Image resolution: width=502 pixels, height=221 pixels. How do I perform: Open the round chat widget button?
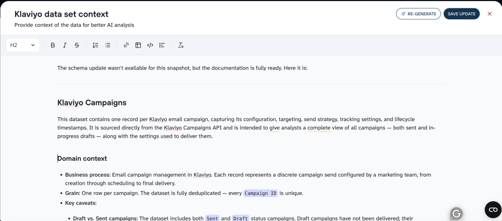(493, 210)
